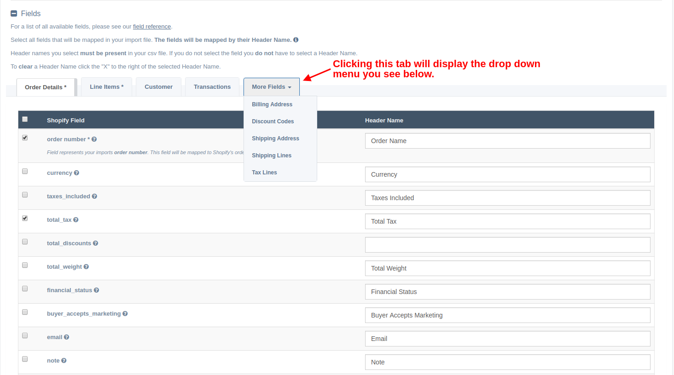Check the currency field checkbox

pyautogui.click(x=25, y=171)
